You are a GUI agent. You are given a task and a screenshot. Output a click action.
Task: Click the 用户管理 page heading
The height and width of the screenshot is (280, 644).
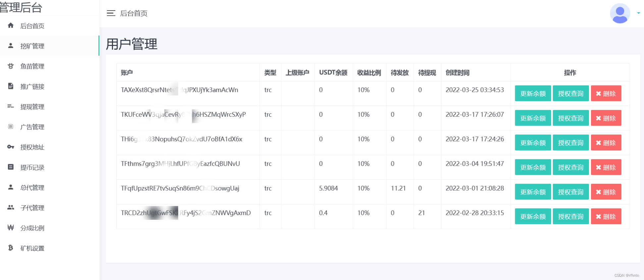pos(132,44)
